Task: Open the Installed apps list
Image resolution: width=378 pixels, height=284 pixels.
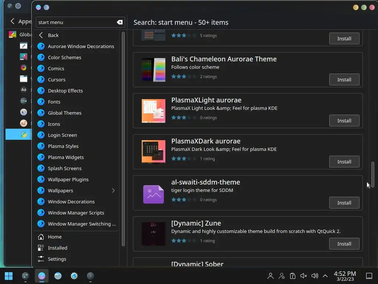Action: pyautogui.click(x=77, y=248)
